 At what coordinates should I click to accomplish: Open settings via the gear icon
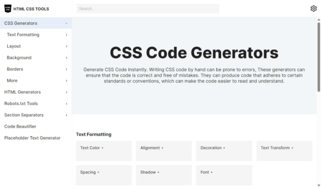coord(313,9)
